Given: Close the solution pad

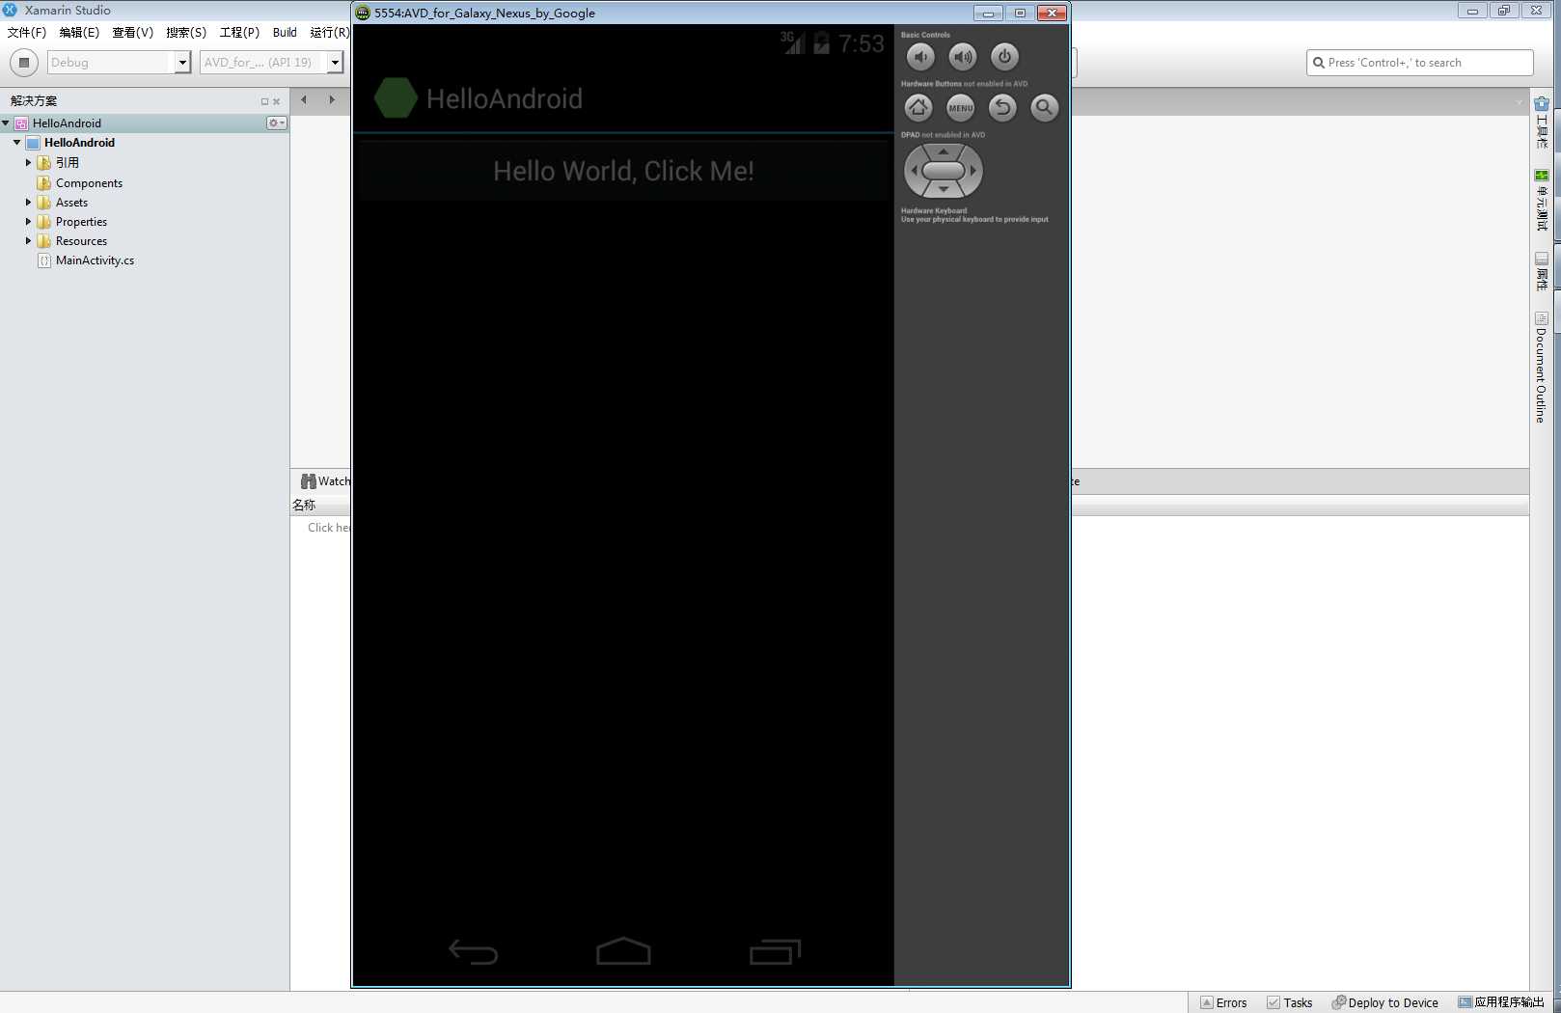Looking at the screenshot, I should tap(277, 101).
